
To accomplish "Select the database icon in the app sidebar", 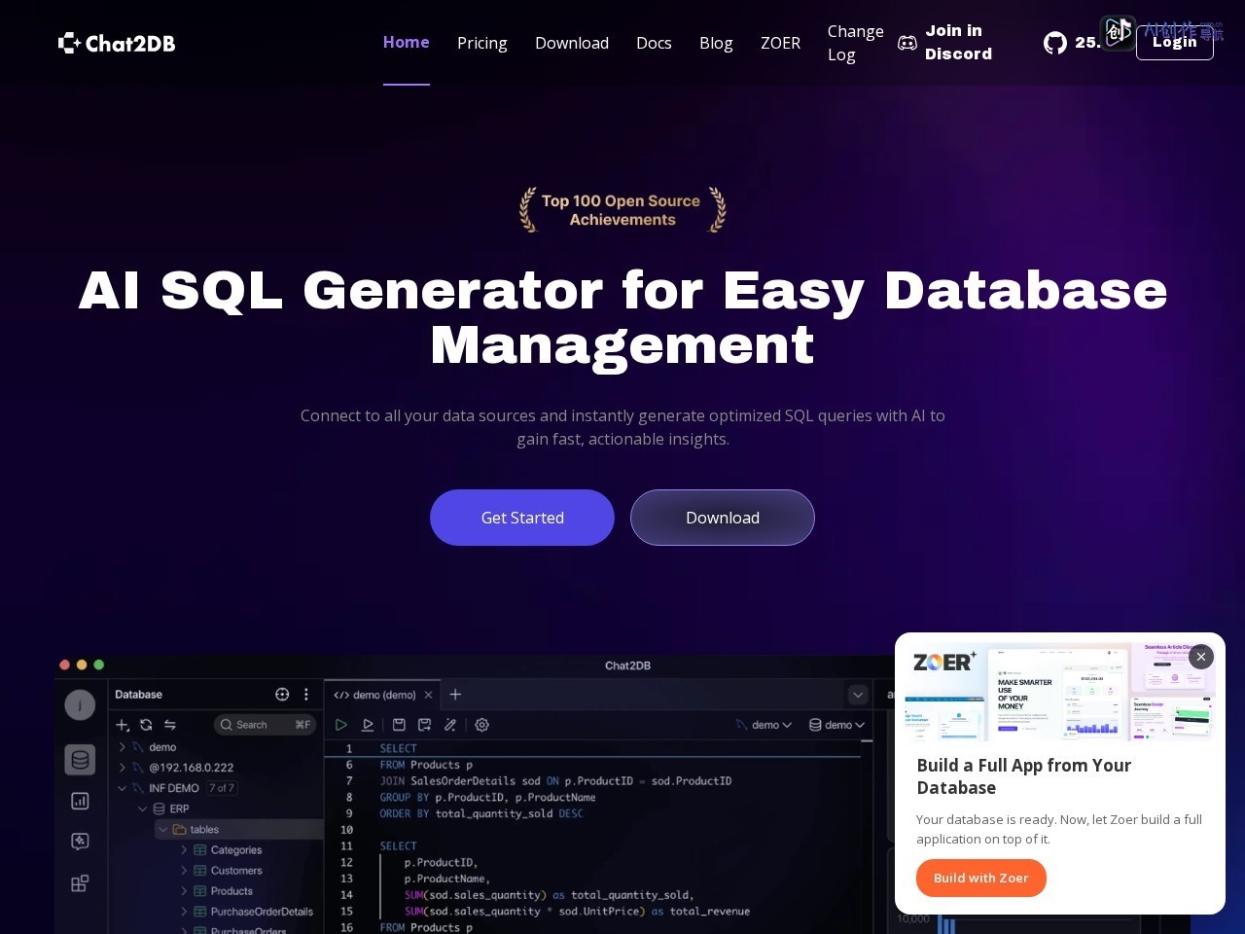I will 80,759.
